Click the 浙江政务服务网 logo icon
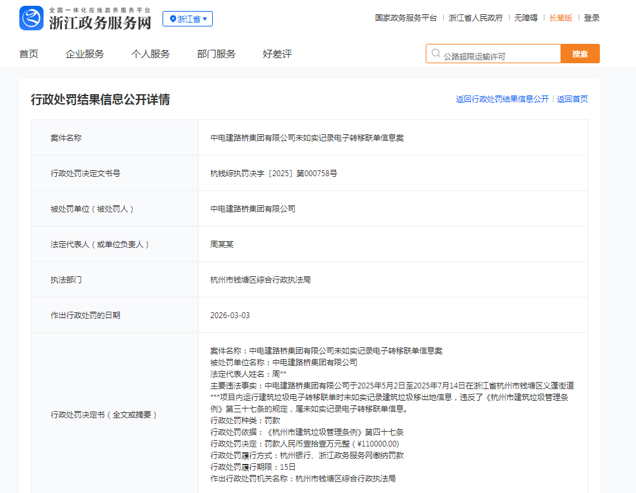 (x=32, y=18)
